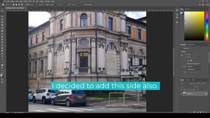Click the Feather input field

(x=33, y=5)
